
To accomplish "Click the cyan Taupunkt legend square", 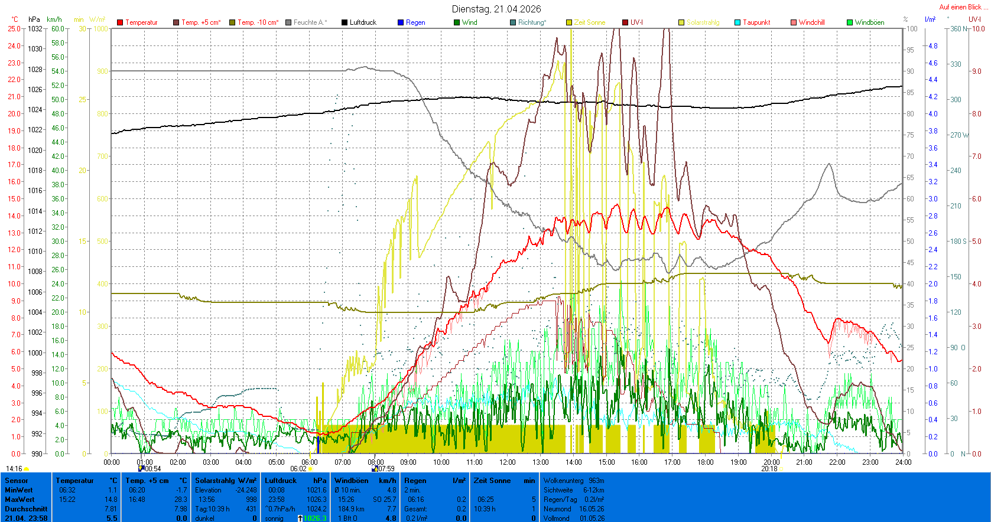I will click(x=737, y=22).
